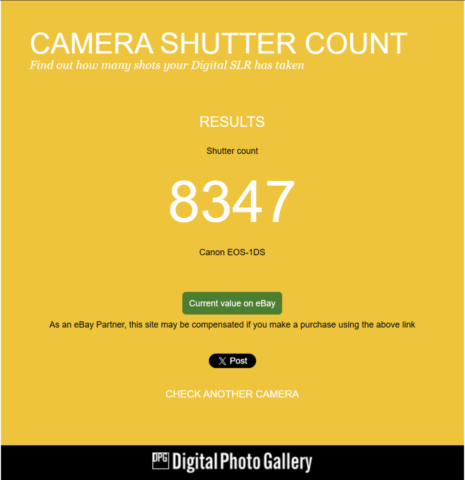Image resolution: width=465 pixels, height=480 pixels.
Task: Click the word COUNT in the title
Action: click(x=356, y=43)
